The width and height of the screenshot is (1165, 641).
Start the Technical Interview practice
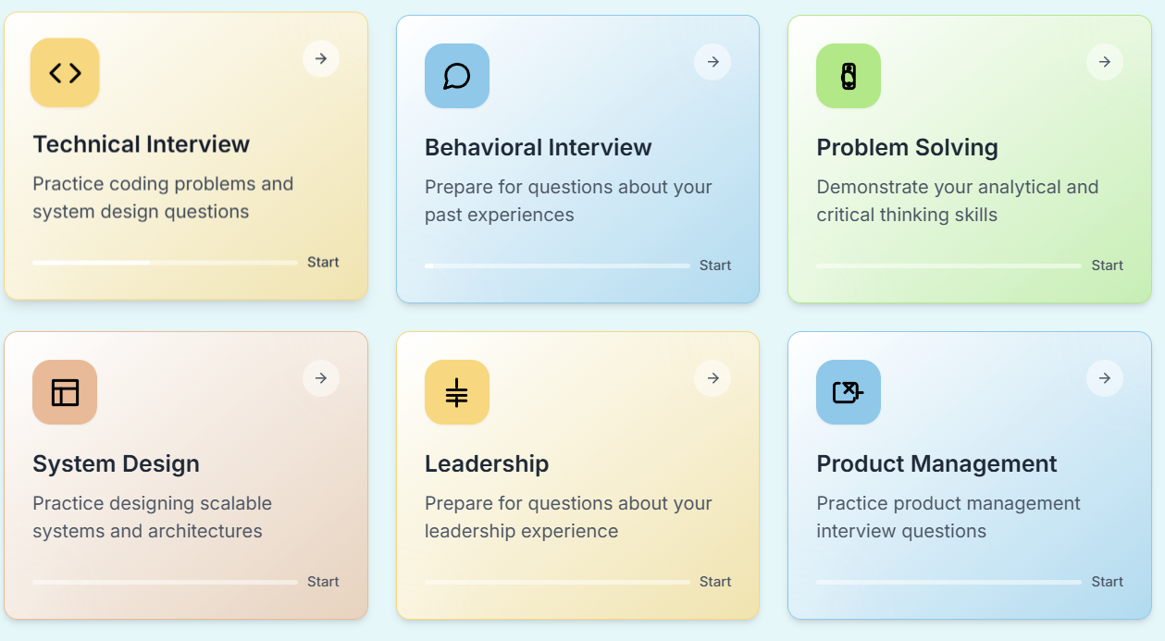point(322,262)
